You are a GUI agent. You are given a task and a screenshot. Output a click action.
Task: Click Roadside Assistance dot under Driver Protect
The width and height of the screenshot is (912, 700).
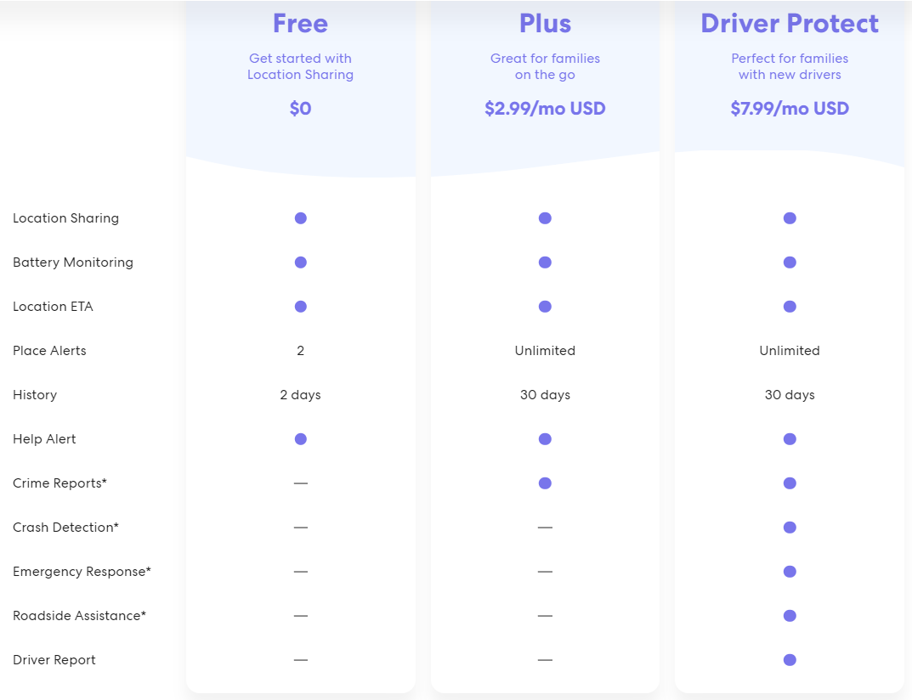[x=790, y=616]
